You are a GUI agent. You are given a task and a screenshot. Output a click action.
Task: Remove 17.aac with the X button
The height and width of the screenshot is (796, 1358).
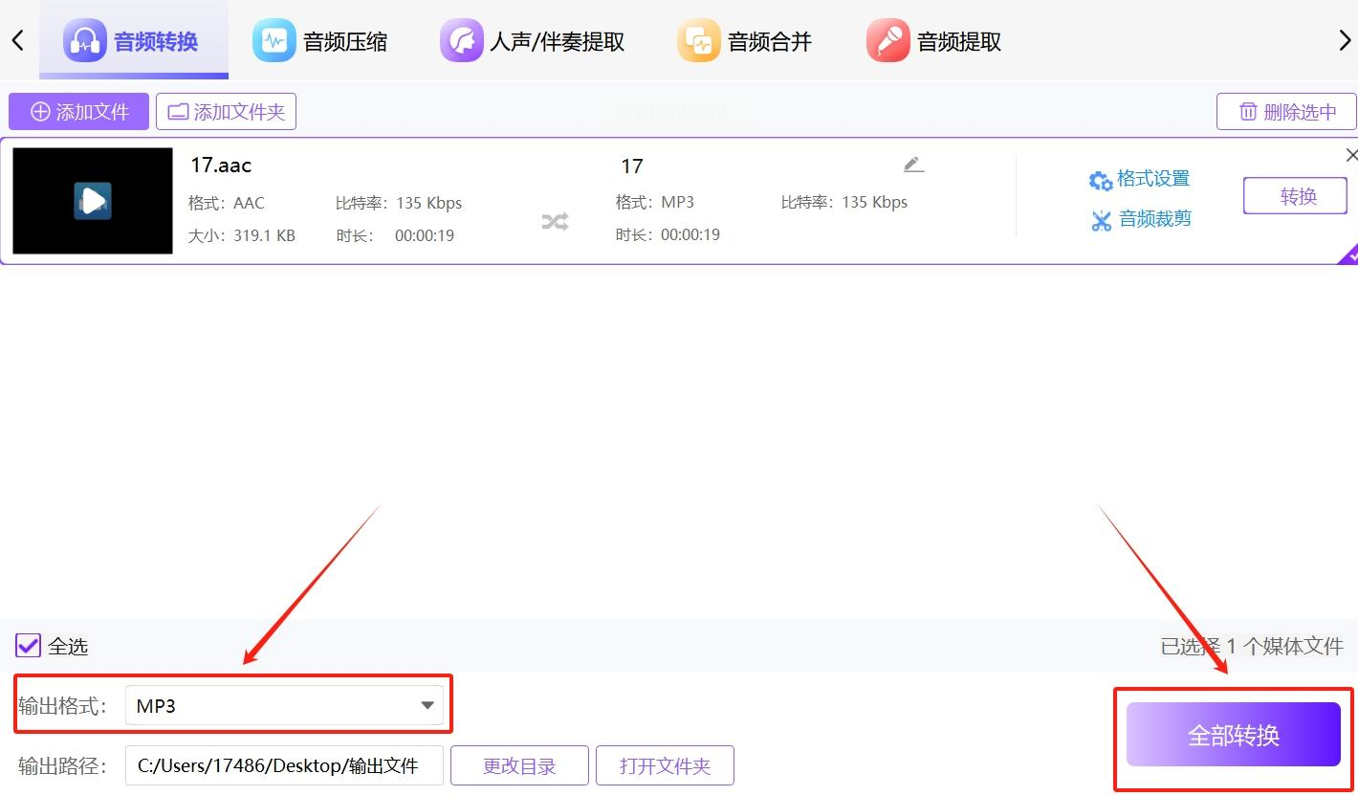[x=1350, y=155]
